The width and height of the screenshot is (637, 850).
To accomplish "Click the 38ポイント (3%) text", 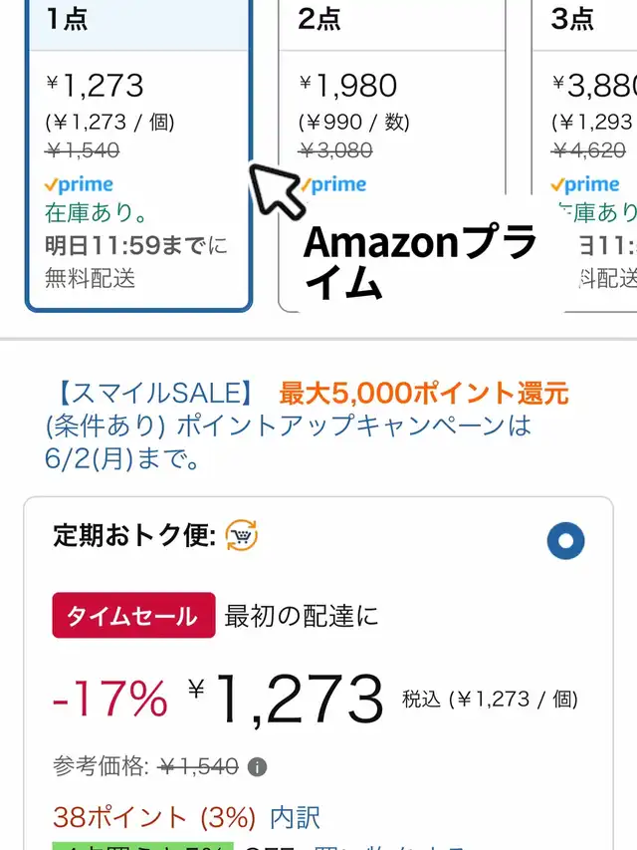I will 154,817.
